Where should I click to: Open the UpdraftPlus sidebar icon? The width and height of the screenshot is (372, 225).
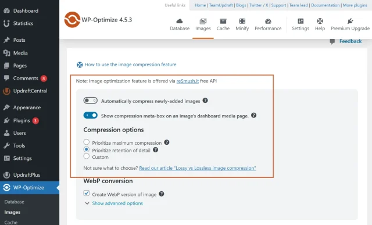pos(6,175)
